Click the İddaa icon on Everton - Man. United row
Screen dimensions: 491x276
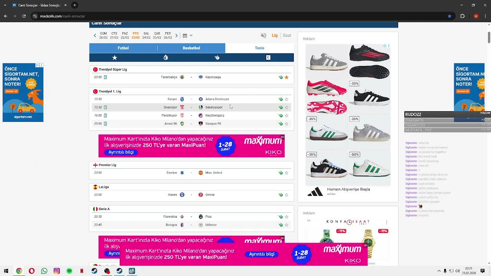(280, 172)
